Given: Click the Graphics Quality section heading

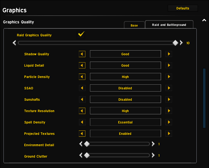Looking at the screenshot, I should pyautogui.click(x=19, y=22).
